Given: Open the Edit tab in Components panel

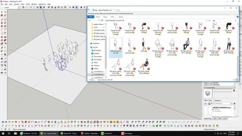Looking at the screenshot, I should coord(211,100).
